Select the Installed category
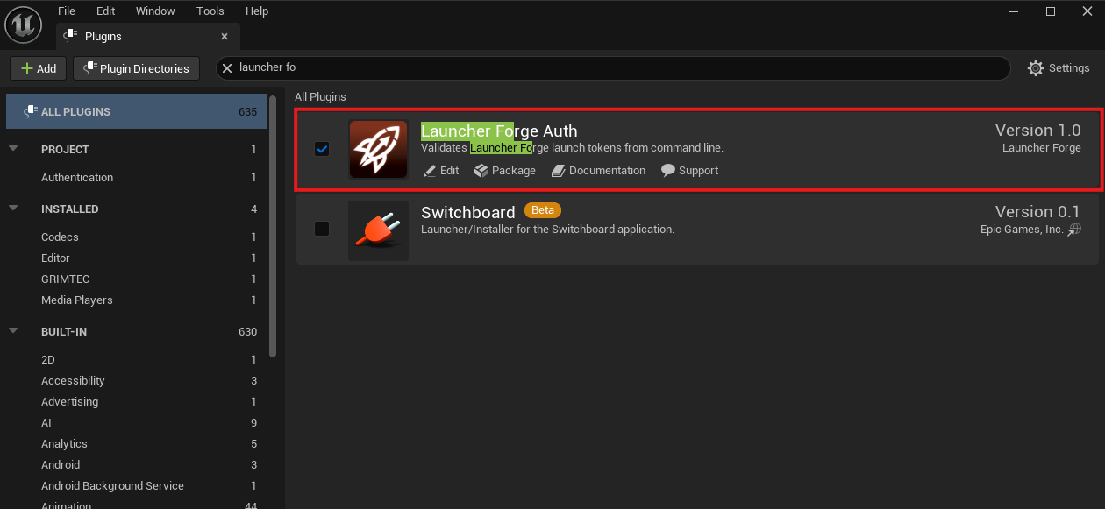The image size is (1105, 509). [137, 209]
